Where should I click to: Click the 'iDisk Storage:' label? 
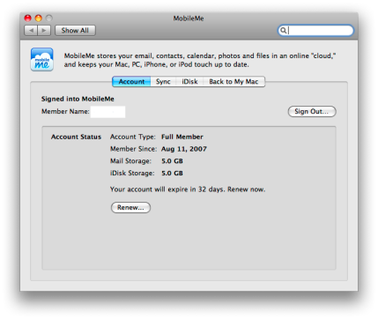[132, 174]
